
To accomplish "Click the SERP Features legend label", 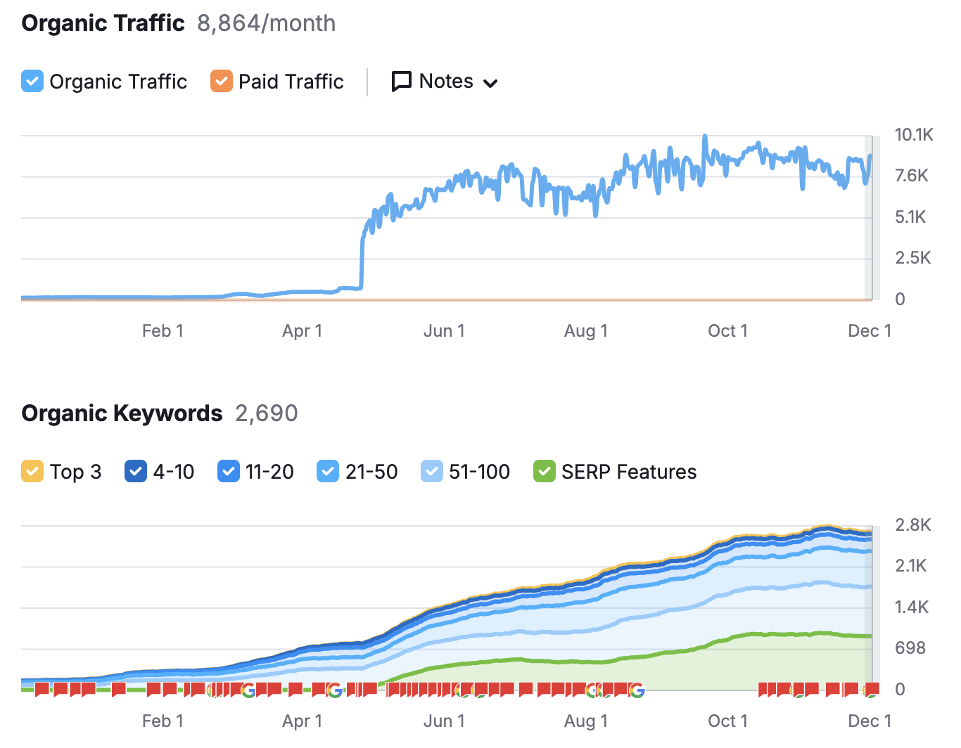I will 629,472.
